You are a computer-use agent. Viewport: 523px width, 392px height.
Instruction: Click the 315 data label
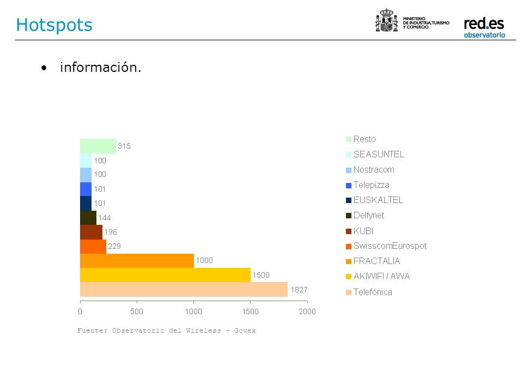tap(124, 146)
